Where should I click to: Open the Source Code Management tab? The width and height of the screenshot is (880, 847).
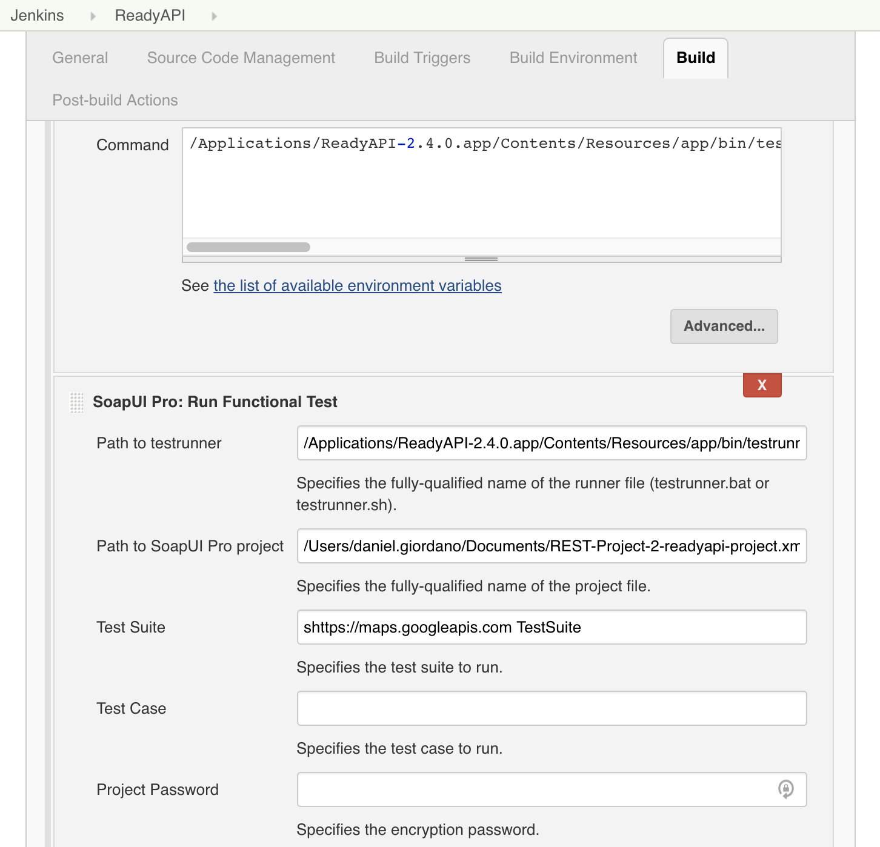240,58
